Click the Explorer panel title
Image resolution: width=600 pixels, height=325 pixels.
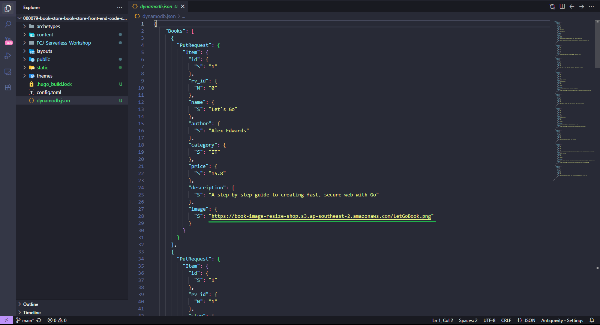click(x=31, y=7)
